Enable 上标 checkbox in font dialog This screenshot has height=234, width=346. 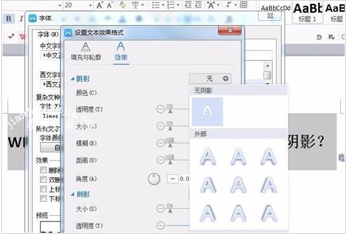tap(43, 189)
